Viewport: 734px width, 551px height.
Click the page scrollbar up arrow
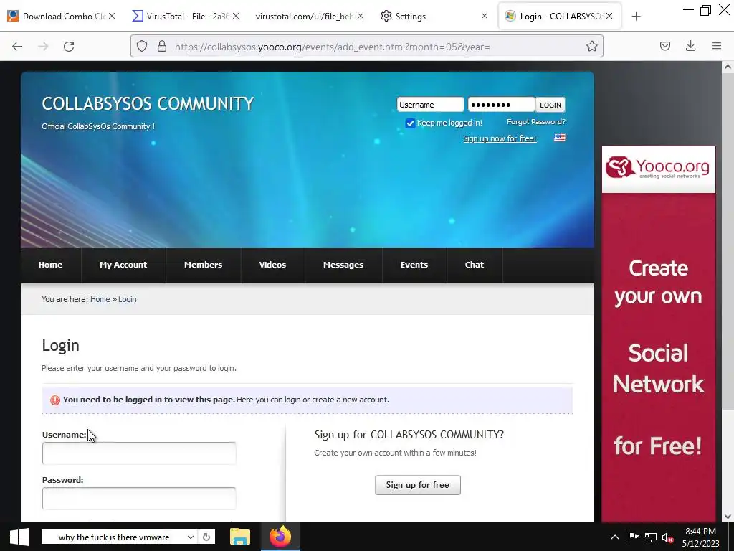point(728,67)
